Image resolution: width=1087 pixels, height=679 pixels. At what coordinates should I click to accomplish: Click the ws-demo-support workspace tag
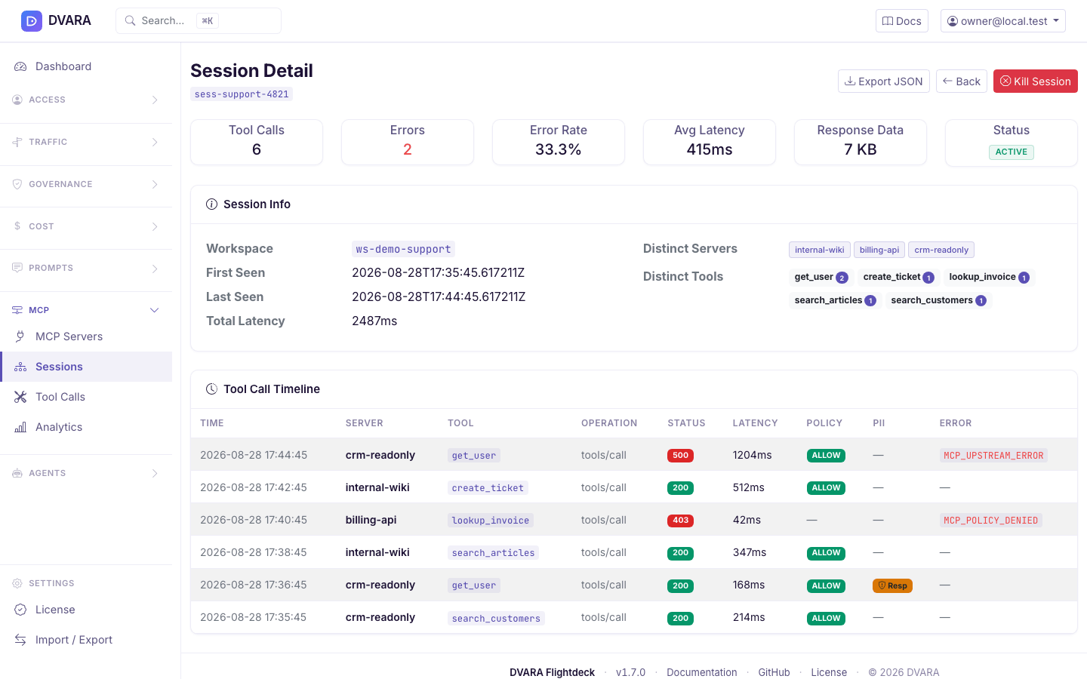tap(403, 249)
